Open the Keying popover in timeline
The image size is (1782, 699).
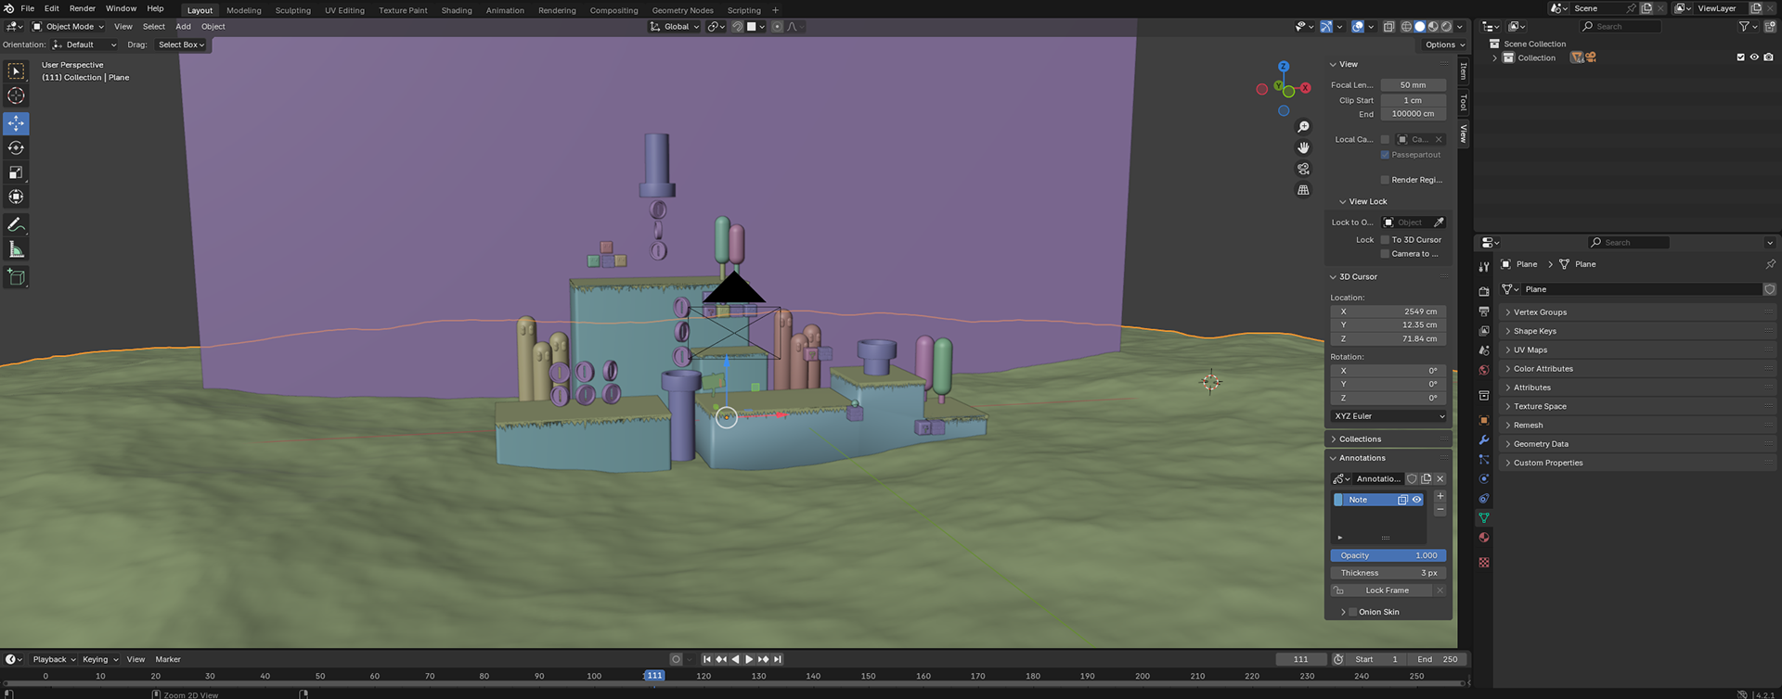click(x=100, y=659)
